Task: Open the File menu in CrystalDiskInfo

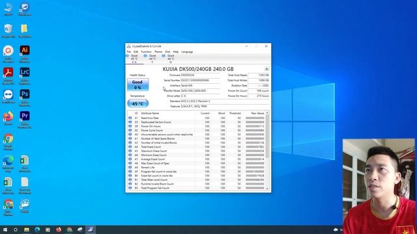Action: (x=129, y=52)
